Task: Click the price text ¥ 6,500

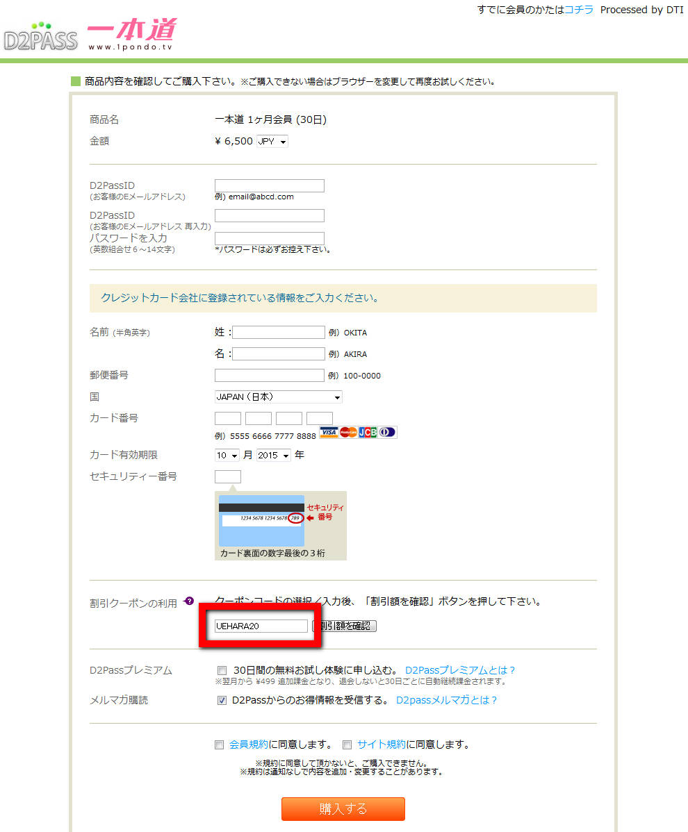Action: [x=234, y=141]
